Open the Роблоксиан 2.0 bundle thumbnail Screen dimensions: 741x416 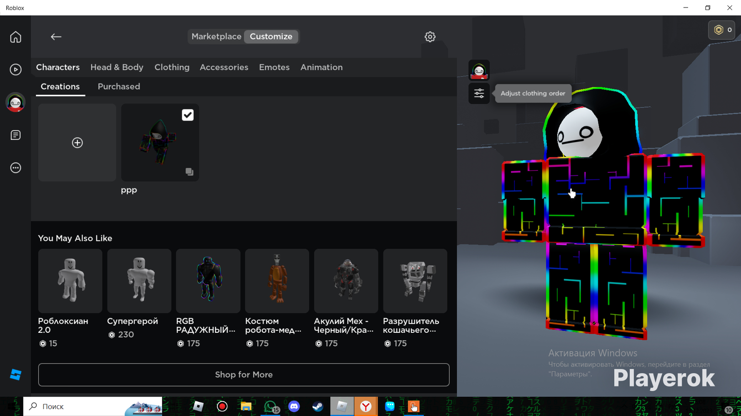pyautogui.click(x=70, y=281)
